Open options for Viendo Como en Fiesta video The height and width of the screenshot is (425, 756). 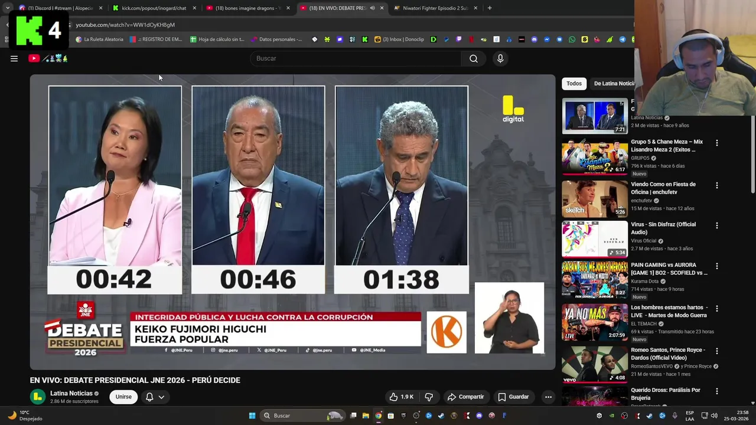click(717, 185)
